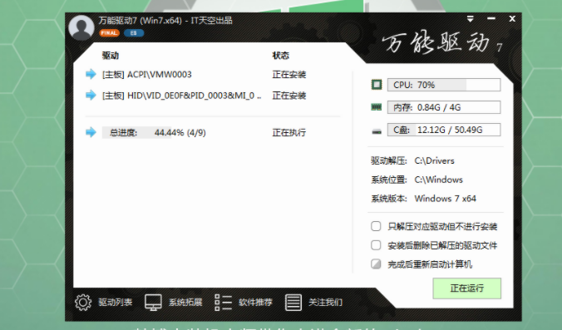The width and height of the screenshot is (562, 330).
Task: Click the green CPU chip icon
Action: 377,85
